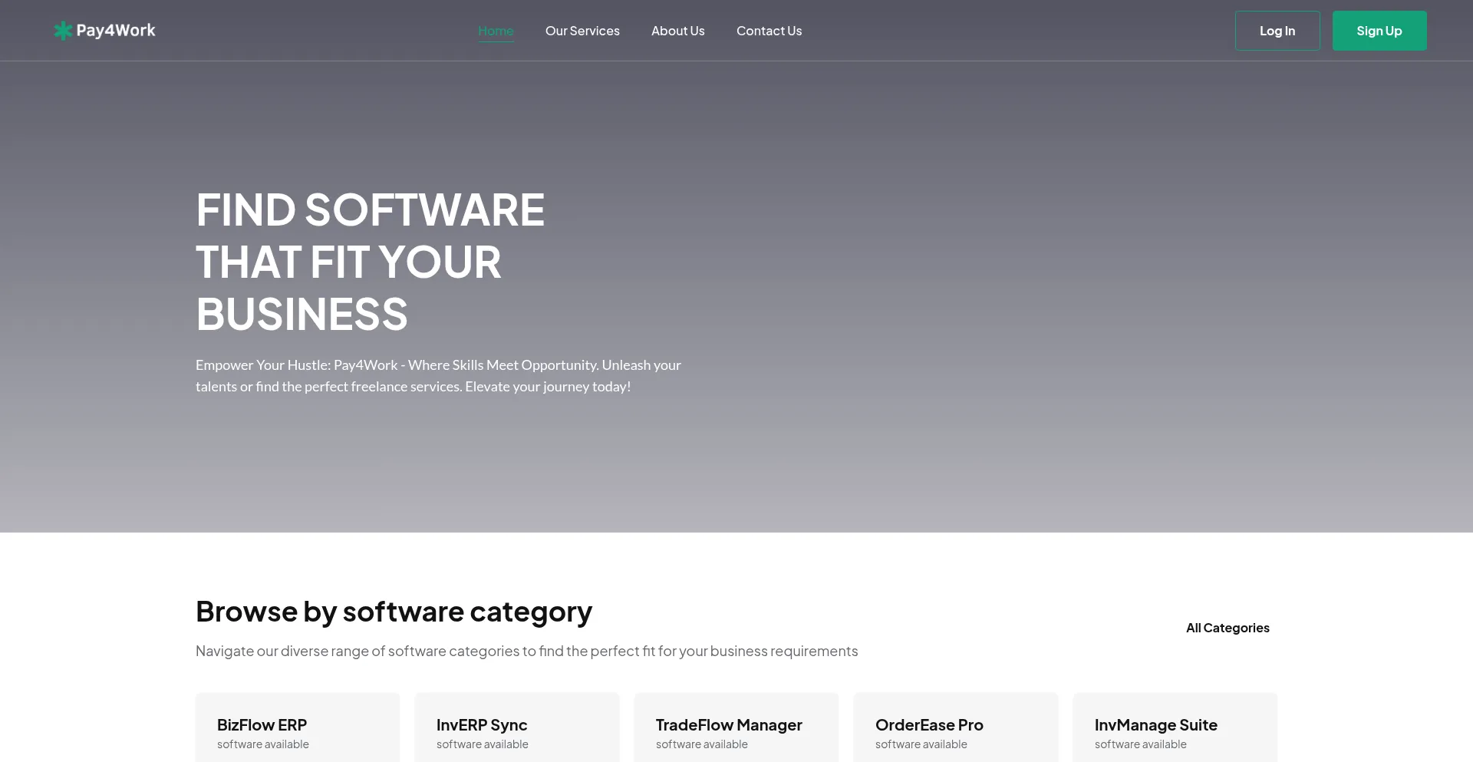1473x762 pixels.
Task: Open the Contact Us page
Action: coord(769,31)
